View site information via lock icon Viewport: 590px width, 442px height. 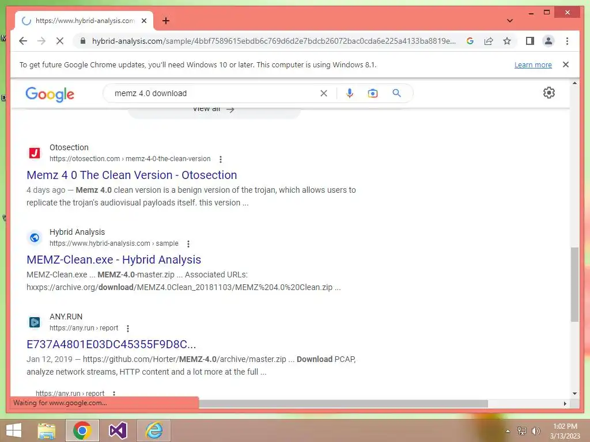83,41
